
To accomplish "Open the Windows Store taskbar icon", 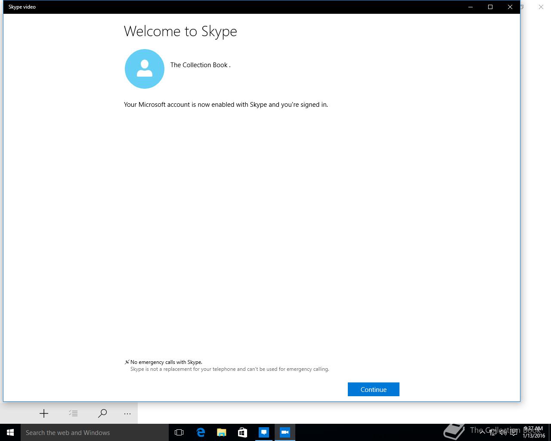I will (x=242, y=432).
